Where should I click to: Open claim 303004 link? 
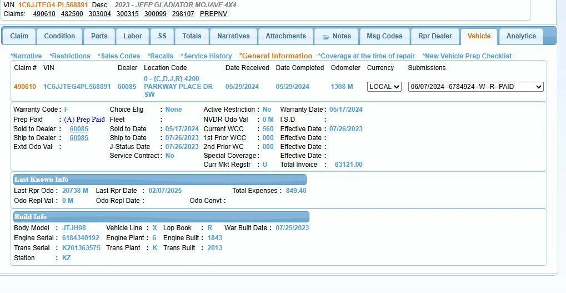click(99, 14)
